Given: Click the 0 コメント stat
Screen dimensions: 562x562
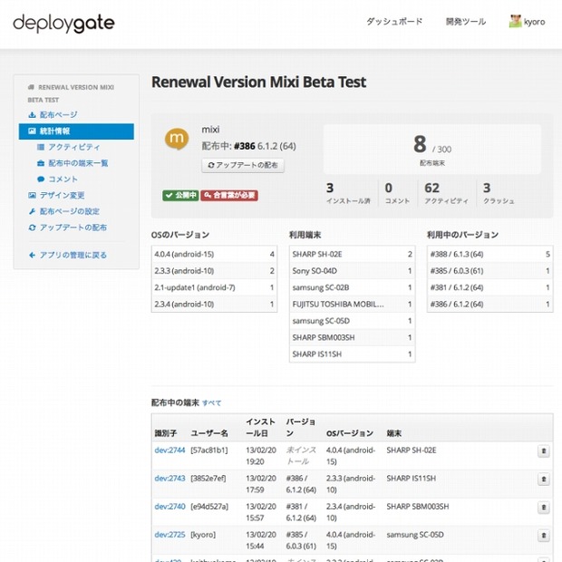Looking at the screenshot, I should click(x=397, y=193).
